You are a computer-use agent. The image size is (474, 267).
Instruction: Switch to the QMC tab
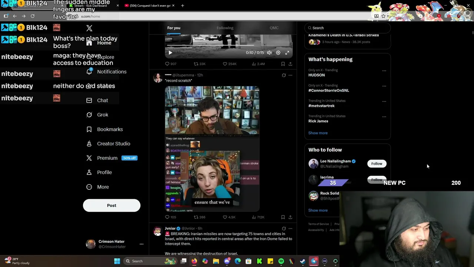tap(274, 28)
